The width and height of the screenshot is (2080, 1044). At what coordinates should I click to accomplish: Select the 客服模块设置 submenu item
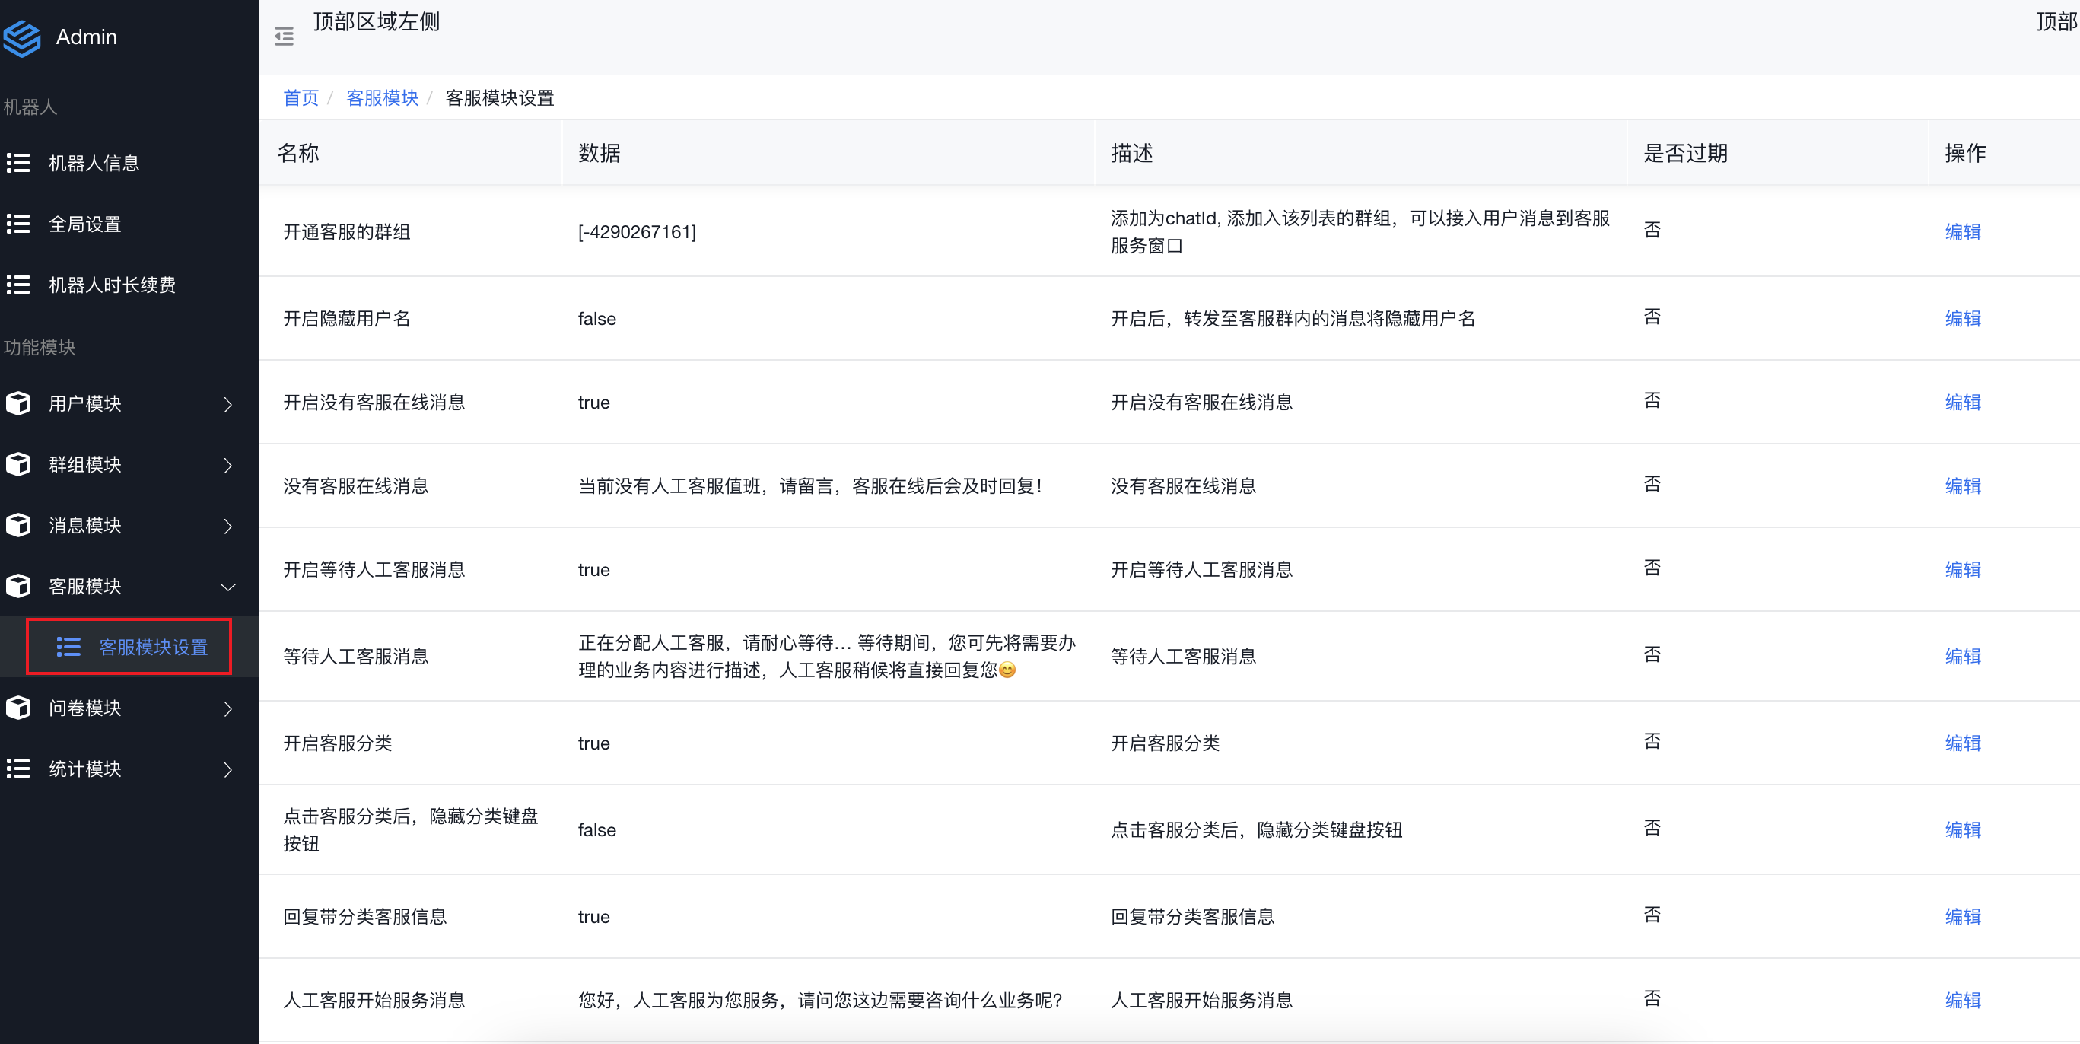point(153,647)
